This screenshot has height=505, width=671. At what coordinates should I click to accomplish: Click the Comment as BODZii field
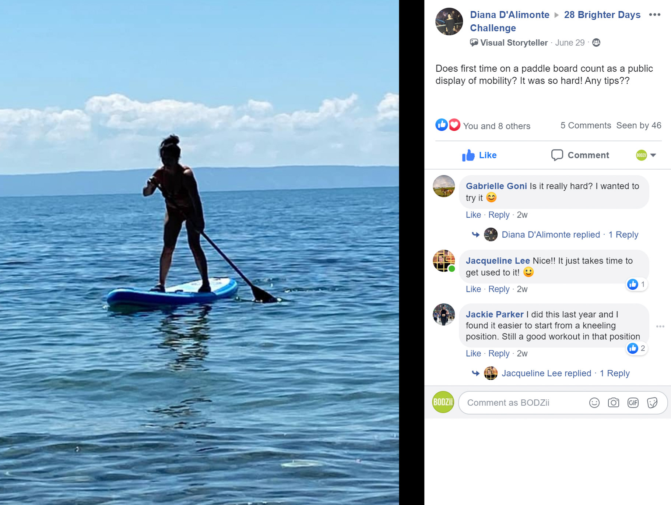coord(523,403)
